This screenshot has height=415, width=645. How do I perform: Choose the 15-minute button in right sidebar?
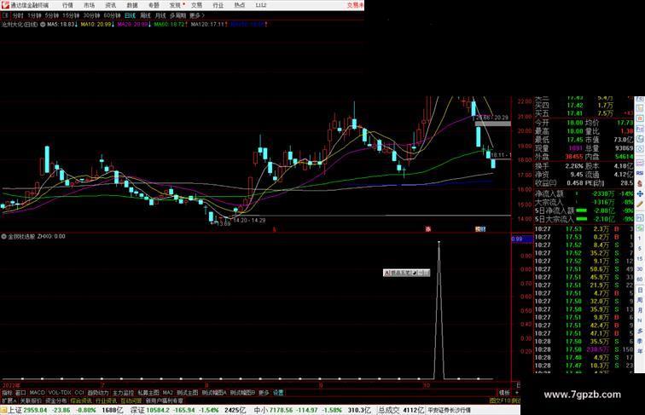(640, 259)
